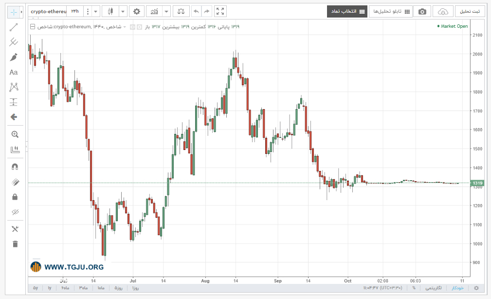Viewport: 491px width, 299px height.
Task: Undo the last chart action
Action: (196, 12)
